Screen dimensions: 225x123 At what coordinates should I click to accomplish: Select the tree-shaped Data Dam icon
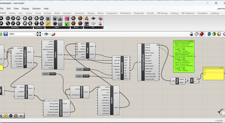click(x=86, y=23)
